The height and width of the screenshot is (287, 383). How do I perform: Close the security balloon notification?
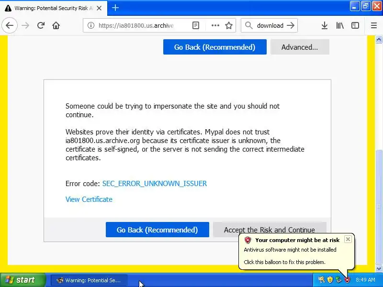click(x=348, y=239)
